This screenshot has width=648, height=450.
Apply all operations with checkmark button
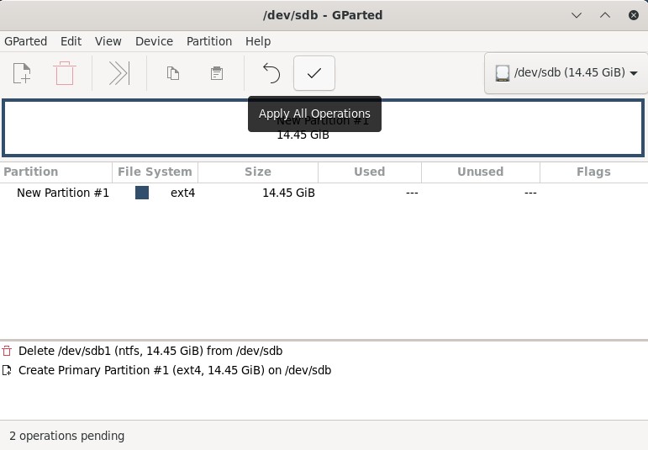[314, 74]
